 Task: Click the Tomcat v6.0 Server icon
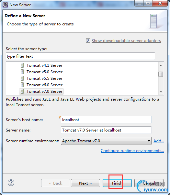22,85
